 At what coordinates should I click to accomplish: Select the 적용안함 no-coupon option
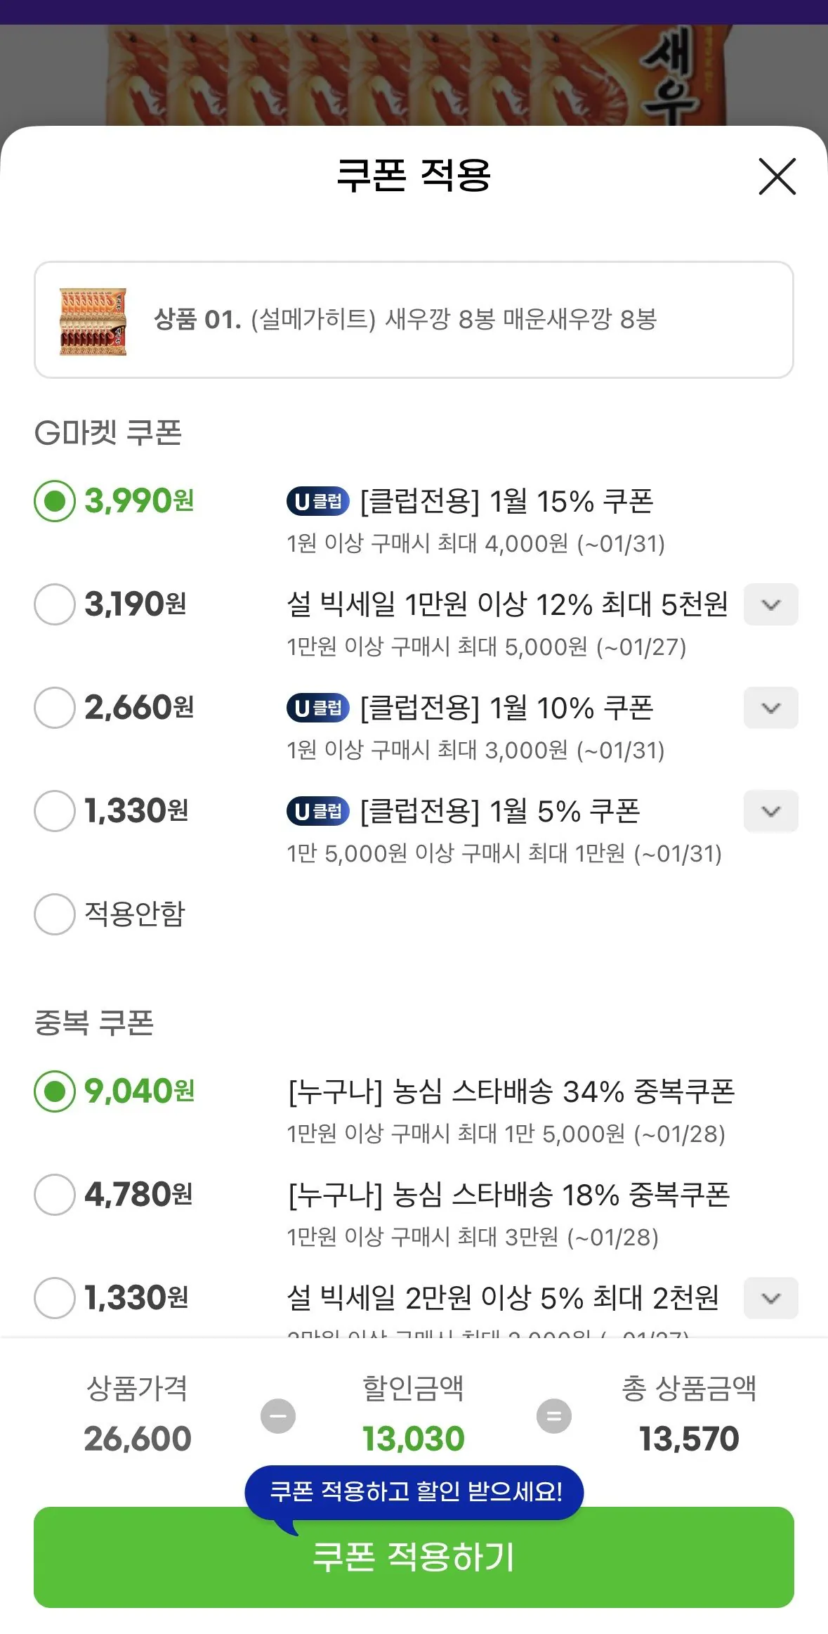(x=55, y=914)
